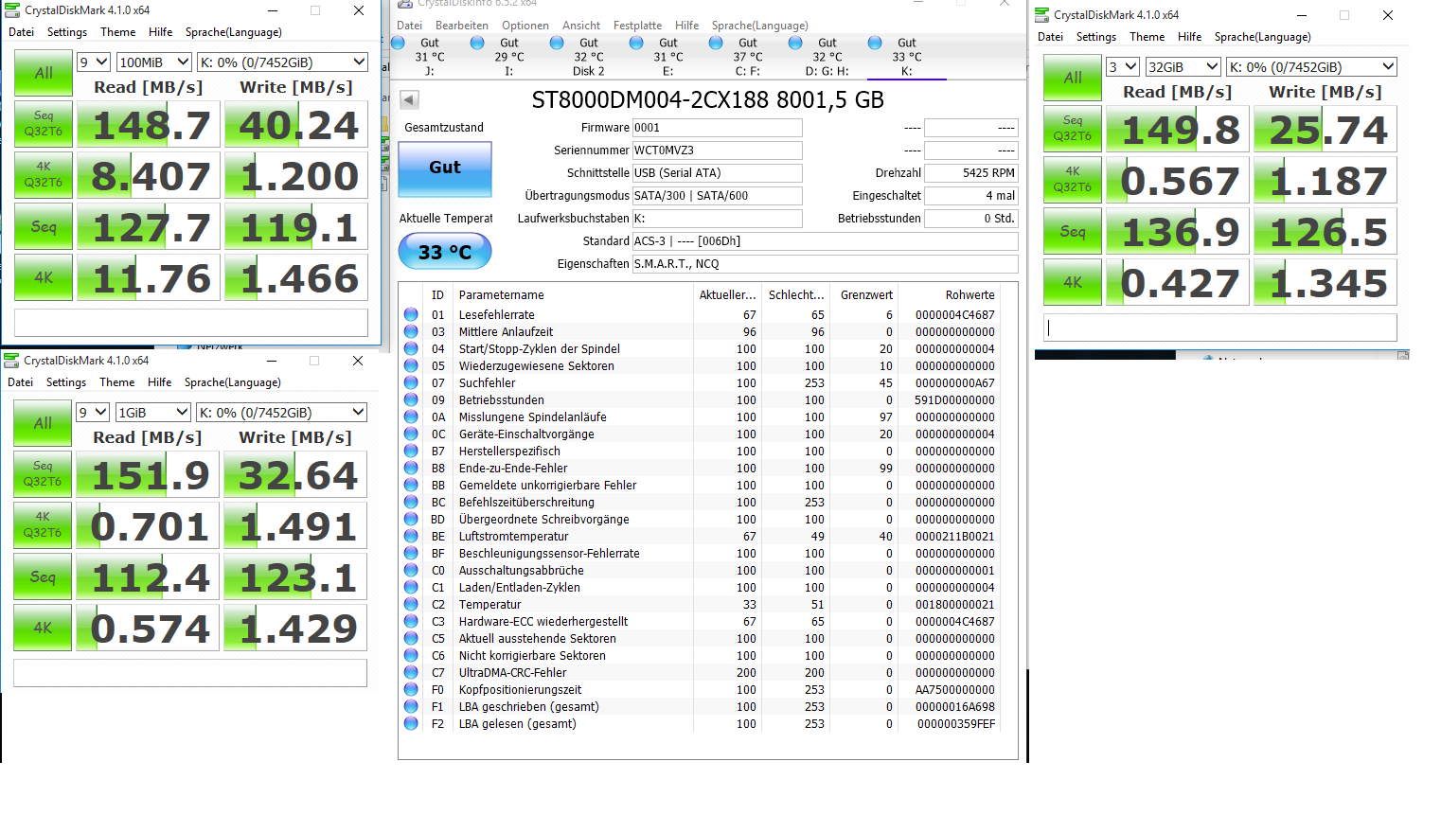This screenshot has height=815, width=1441.
Task: Click drive title ST8000DM004-2CX188 8001,5 GB
Action: [707, 99]
